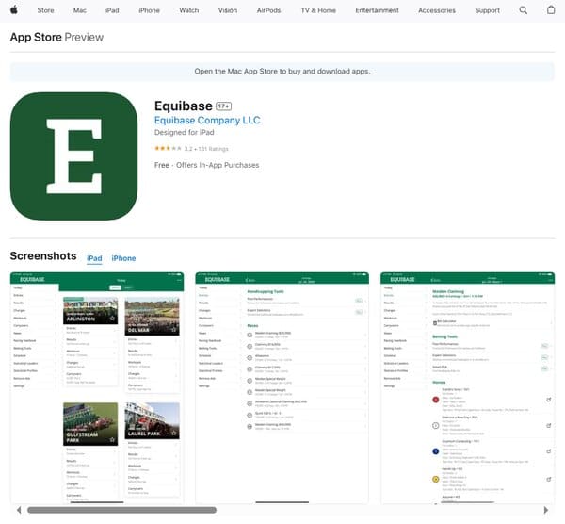Click the screenshots scroll-right arrow
The image size is (565, 524).
[x=546, y=510]
